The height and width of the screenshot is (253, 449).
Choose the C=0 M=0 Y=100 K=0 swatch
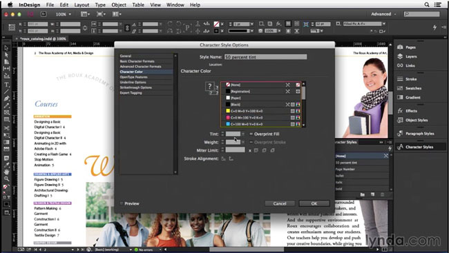[261, 111]
